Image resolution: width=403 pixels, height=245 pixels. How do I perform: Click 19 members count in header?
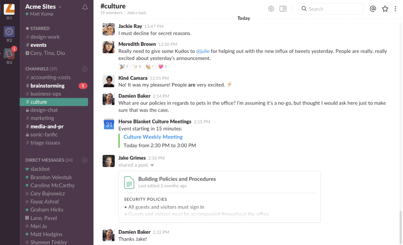tap(111, 13)
